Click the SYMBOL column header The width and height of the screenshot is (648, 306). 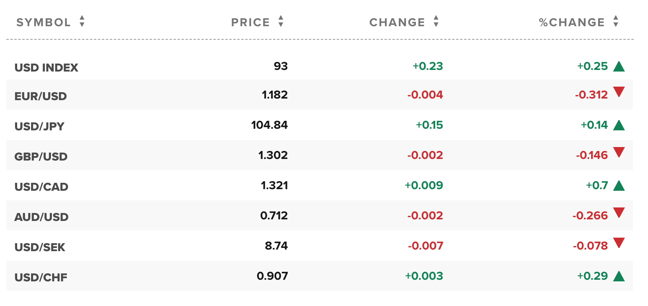click(43, 22)
